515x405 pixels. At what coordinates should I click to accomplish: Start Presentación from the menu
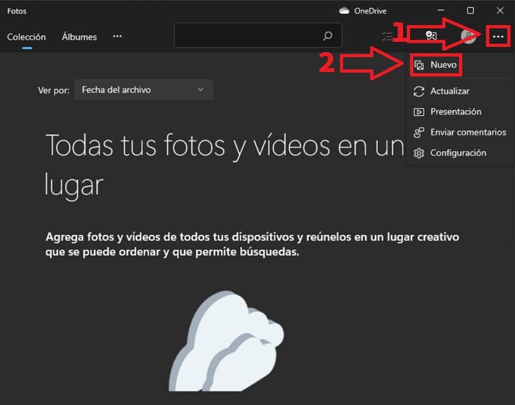click(460, 112)
